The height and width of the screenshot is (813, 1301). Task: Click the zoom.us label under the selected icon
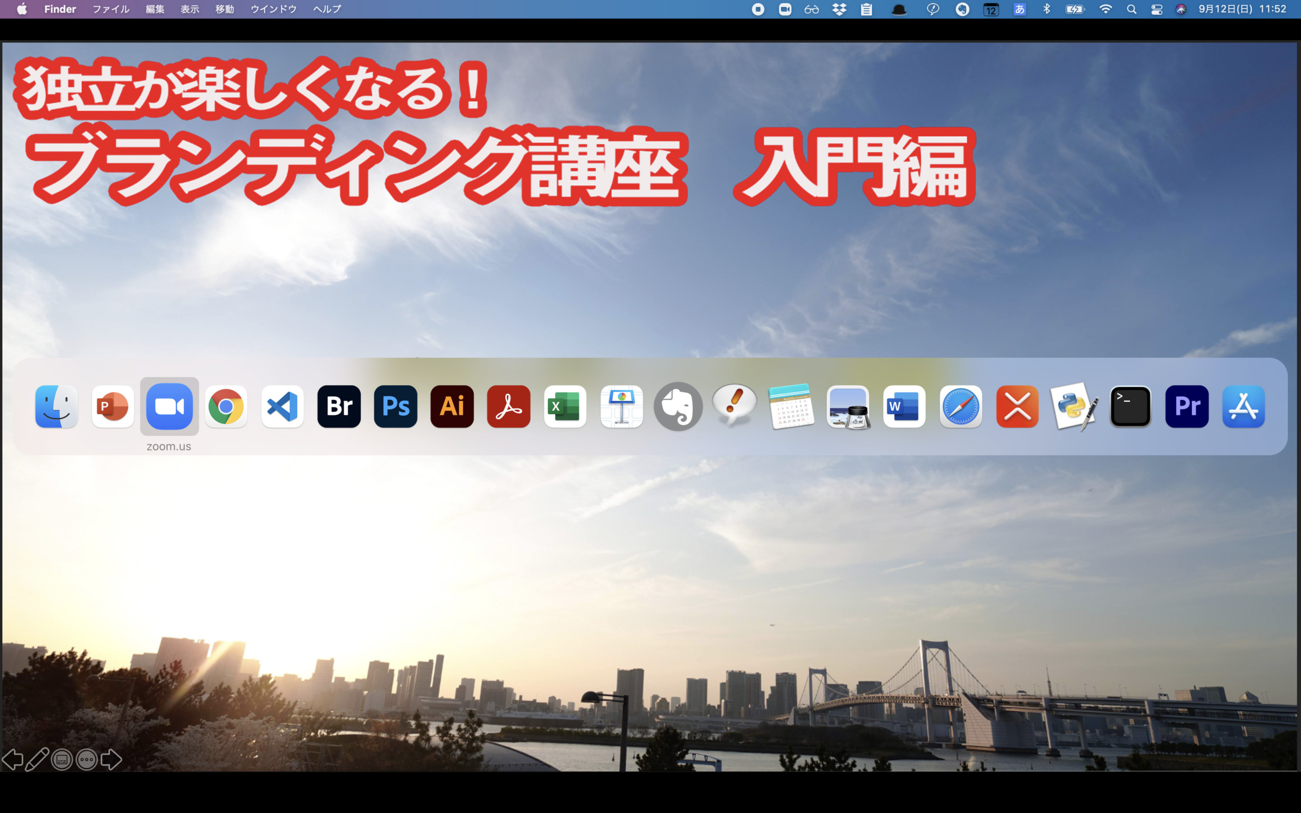tap(169, 446)
